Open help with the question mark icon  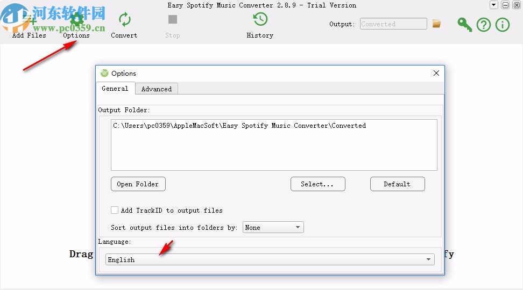tap(484, 25)
